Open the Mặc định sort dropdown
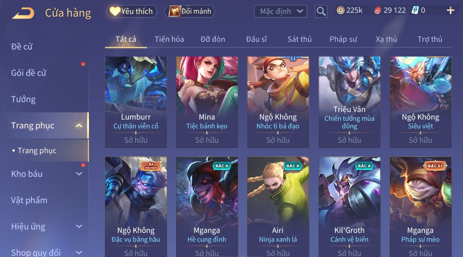The width and height of the screenshot is (463, 257). click(x=280, y=11)
